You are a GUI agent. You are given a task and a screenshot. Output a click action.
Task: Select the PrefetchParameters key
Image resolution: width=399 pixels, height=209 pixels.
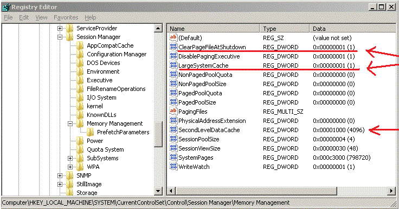click(123, 132)
